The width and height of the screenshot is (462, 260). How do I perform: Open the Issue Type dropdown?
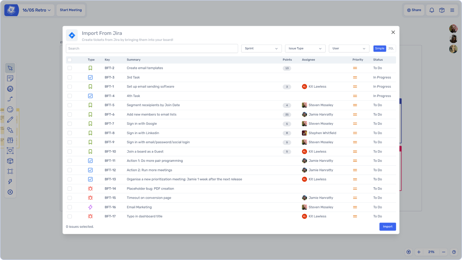coord(305,48)
